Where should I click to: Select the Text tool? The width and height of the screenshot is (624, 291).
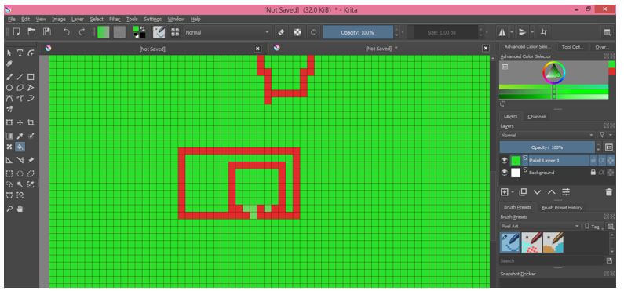(x=20, y=53)
